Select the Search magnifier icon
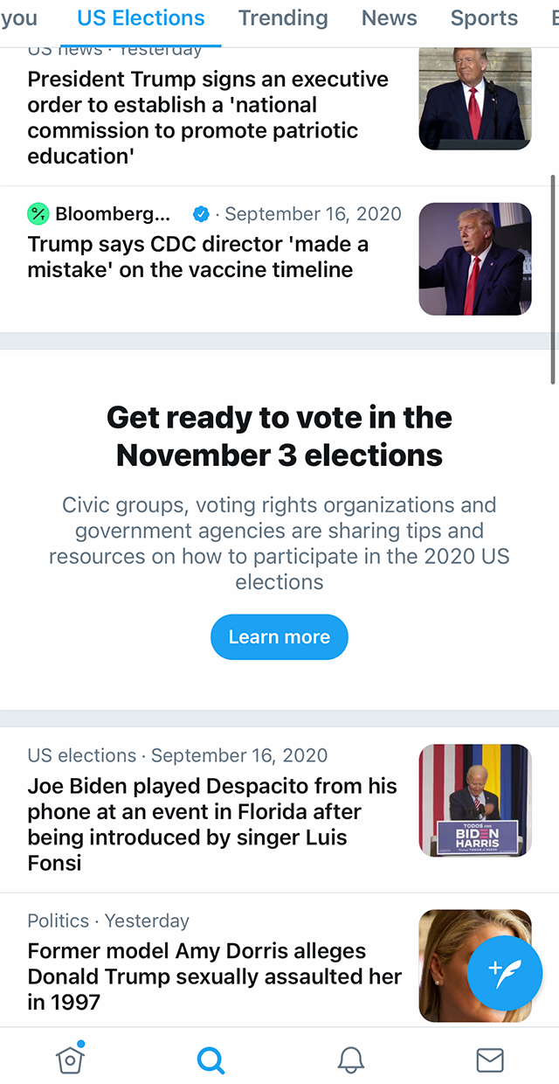 210,1058
